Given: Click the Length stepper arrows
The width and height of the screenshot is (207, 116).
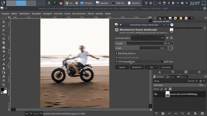Looking at the screenshot, I should pos(172,43).
